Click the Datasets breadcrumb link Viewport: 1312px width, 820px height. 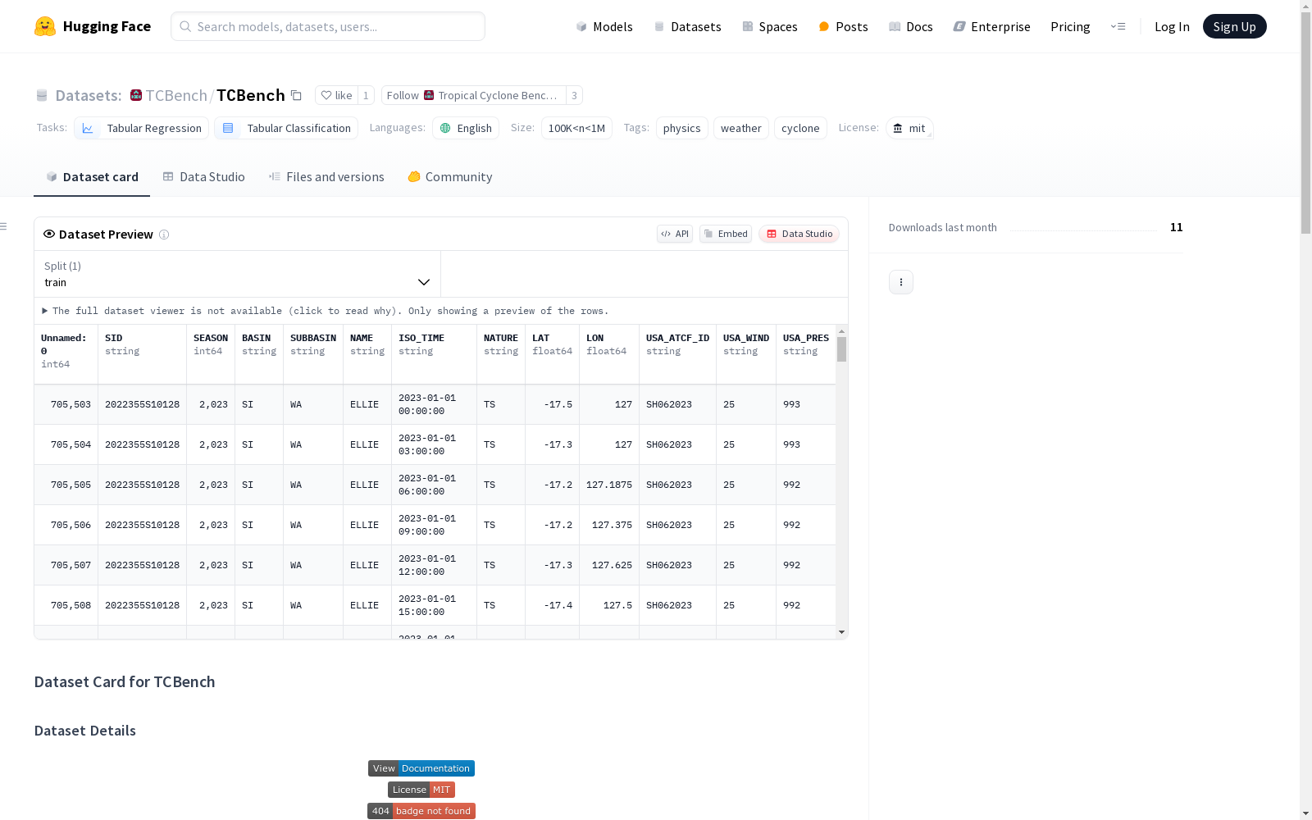(89, 95)
